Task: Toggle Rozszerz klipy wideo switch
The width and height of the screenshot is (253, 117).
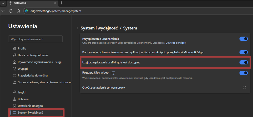Action: pyautogui.click(x=244, y=73)
